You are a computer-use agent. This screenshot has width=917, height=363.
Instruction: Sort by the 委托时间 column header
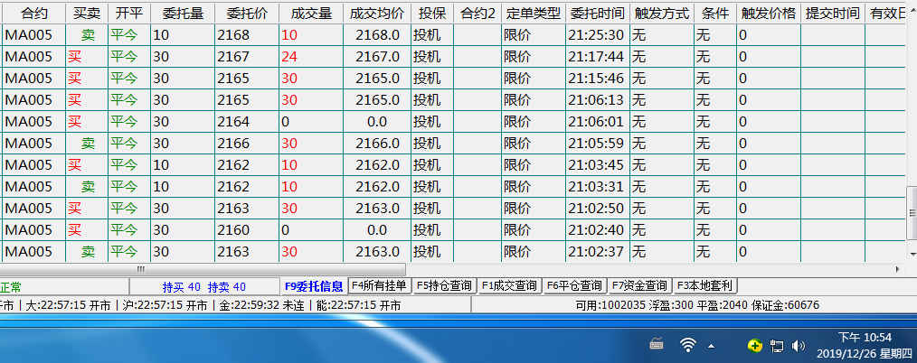(598, 13)
